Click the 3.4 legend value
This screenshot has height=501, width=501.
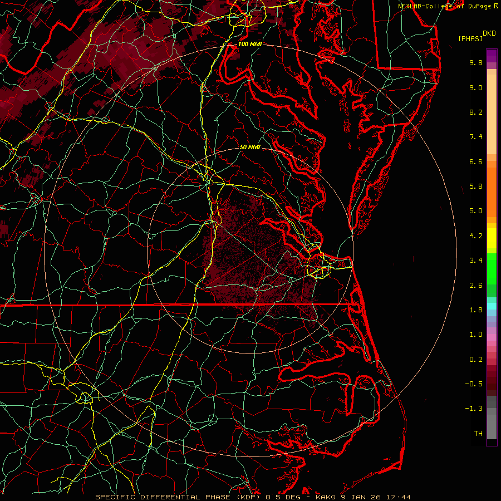[476, 261]
